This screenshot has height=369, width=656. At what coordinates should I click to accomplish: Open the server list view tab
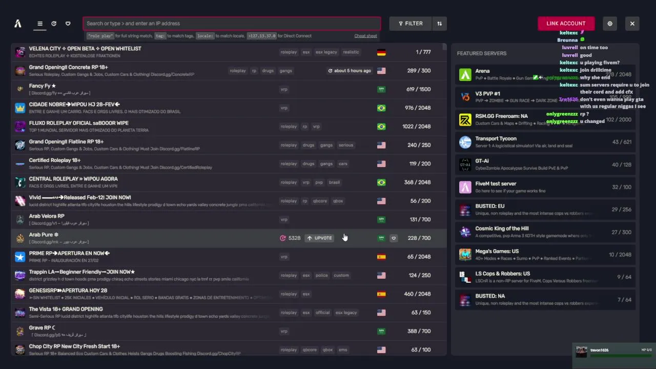[x=40, y=24]
